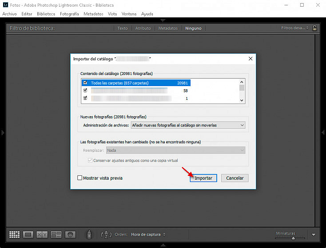
Task: Open People view face icon
Action: pyautogui.click(x=70, y=235)
